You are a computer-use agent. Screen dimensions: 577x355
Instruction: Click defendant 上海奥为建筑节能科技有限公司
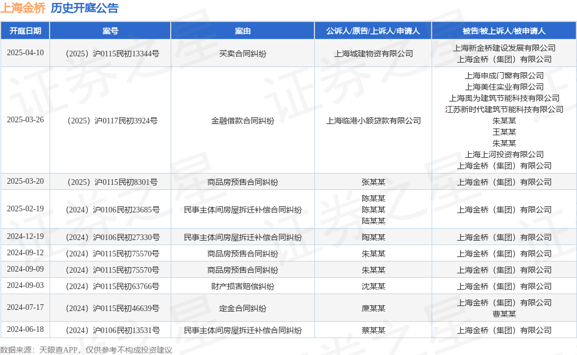point(504,98)
